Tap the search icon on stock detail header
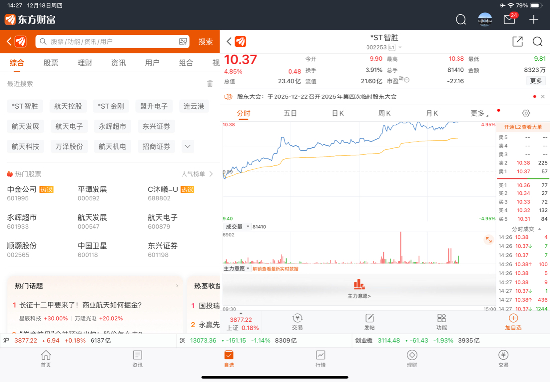 click(x=537, y=41)
